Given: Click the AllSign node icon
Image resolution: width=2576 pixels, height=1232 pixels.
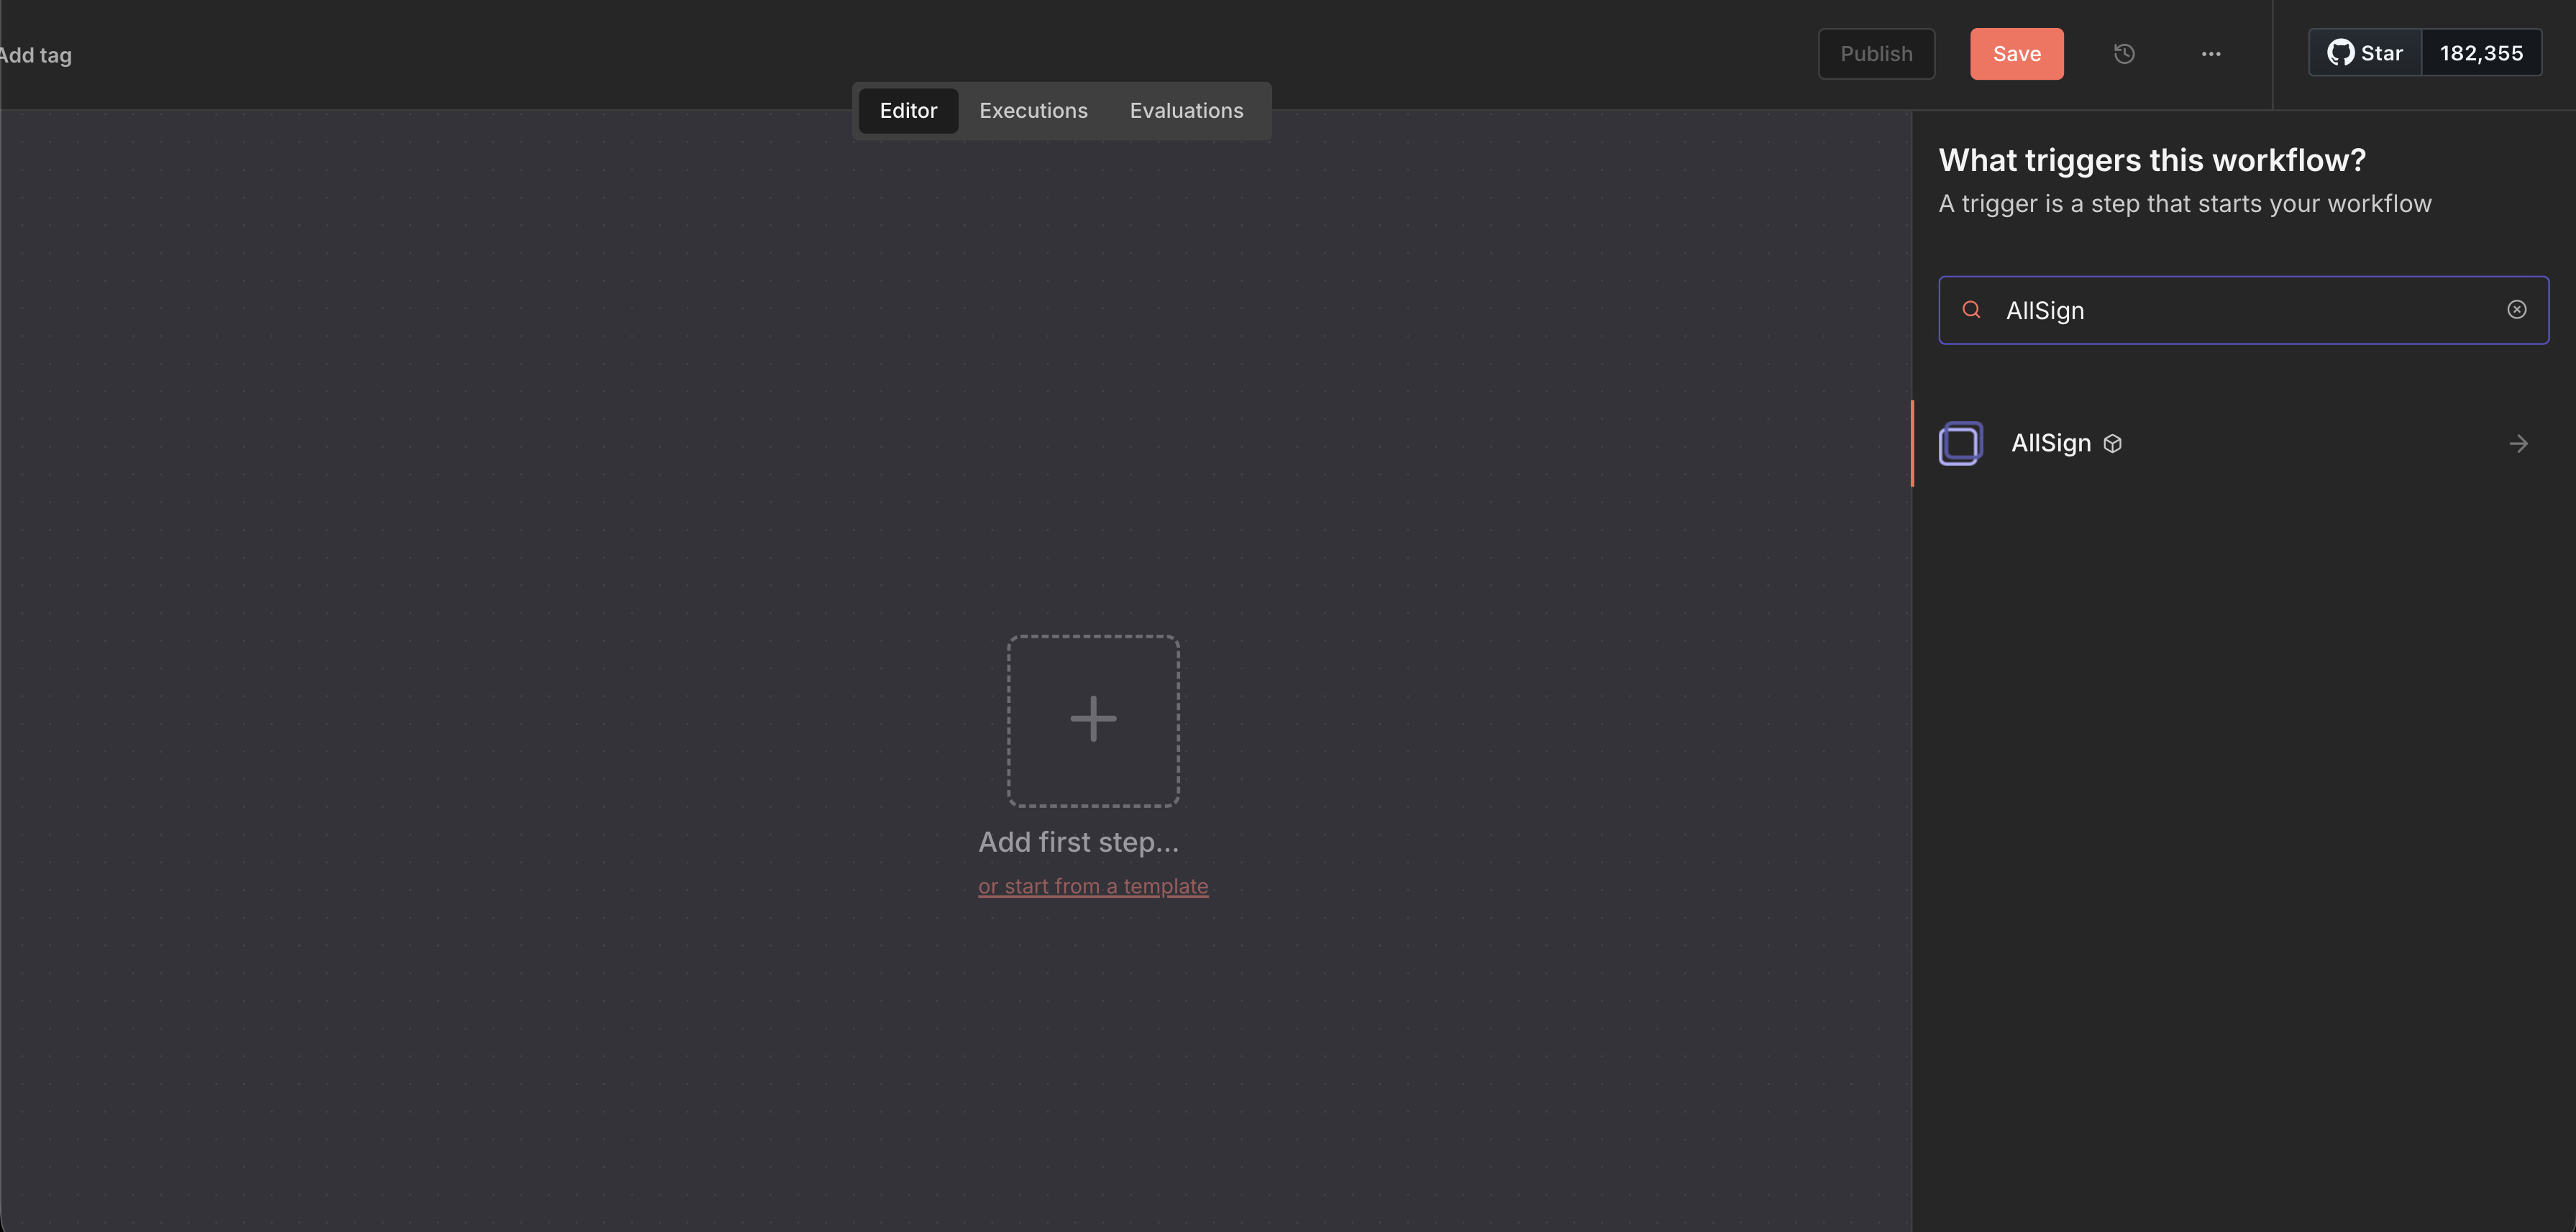Looking at the screenshot, I should 1961,443.
